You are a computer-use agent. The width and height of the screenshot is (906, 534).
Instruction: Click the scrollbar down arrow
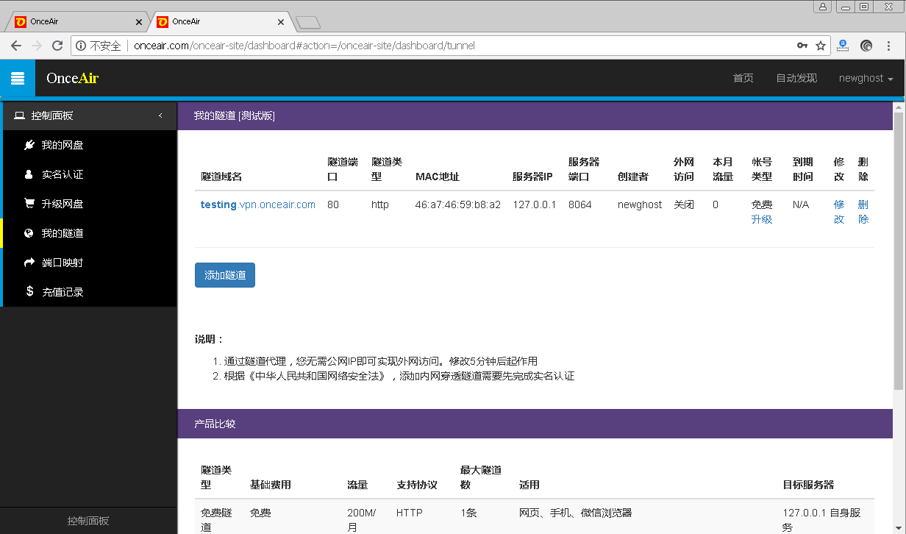tap(899, 528)
